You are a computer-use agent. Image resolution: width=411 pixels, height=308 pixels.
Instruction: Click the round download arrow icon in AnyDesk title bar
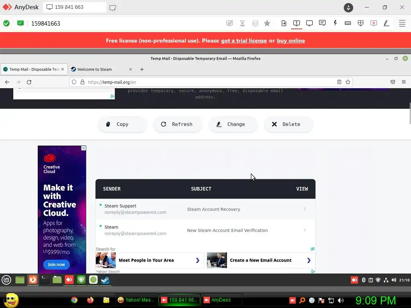pos(348,8)
